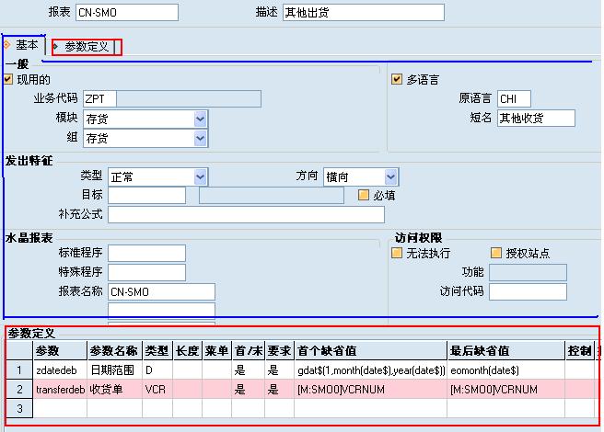
Task: Enable the 授权站点 checkbox
Action: (496, 253)
